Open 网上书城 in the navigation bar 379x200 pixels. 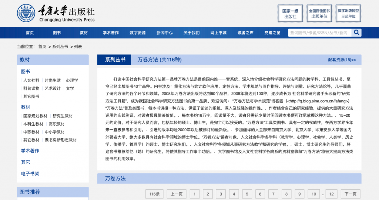click(x=218, y=33)
